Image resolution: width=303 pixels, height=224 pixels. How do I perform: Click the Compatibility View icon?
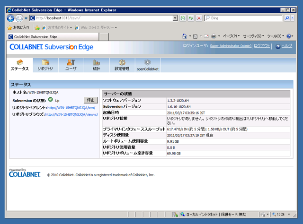(183, 18)
